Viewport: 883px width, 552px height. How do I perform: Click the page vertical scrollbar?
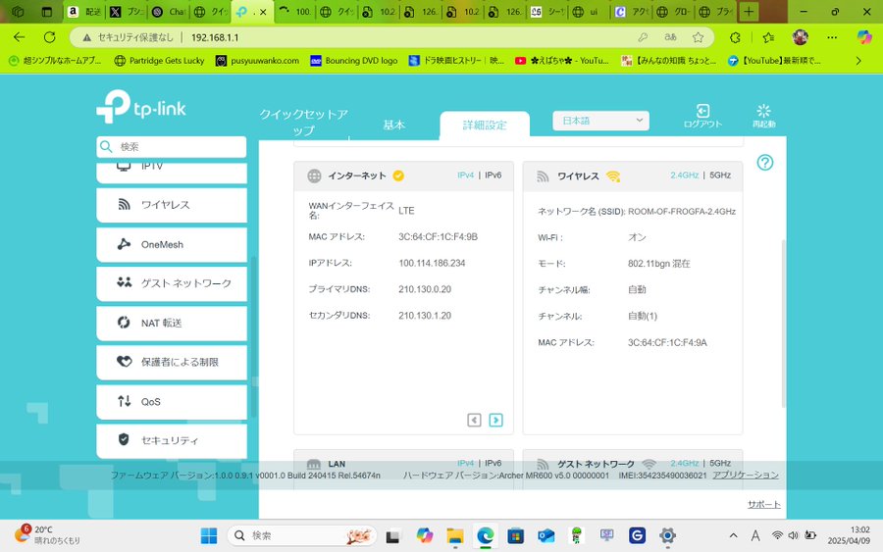(783, 324)
